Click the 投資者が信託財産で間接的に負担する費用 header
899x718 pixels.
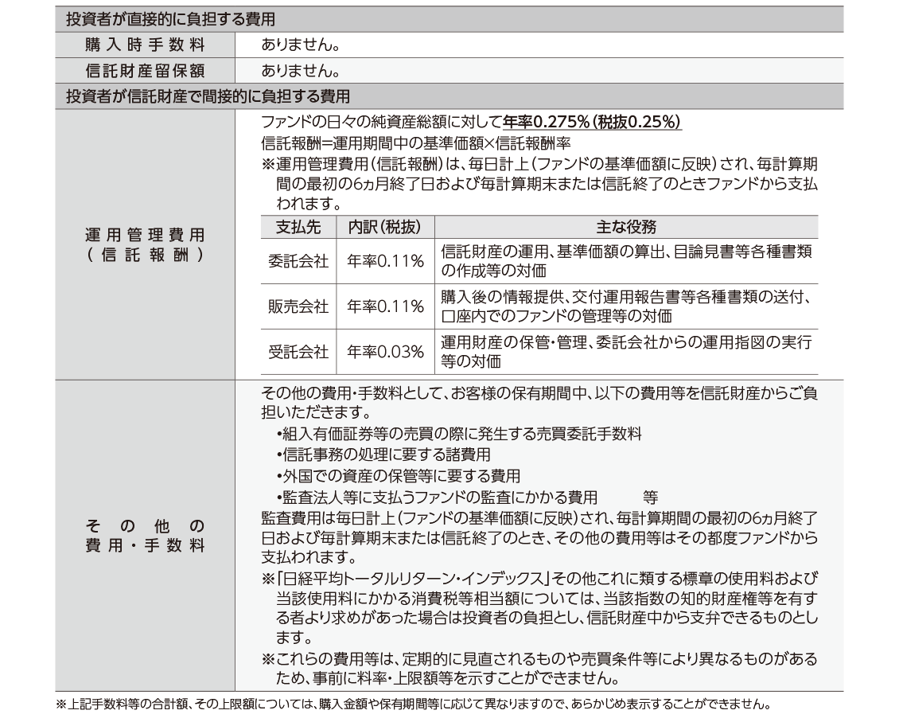click(x=208, y=96)
